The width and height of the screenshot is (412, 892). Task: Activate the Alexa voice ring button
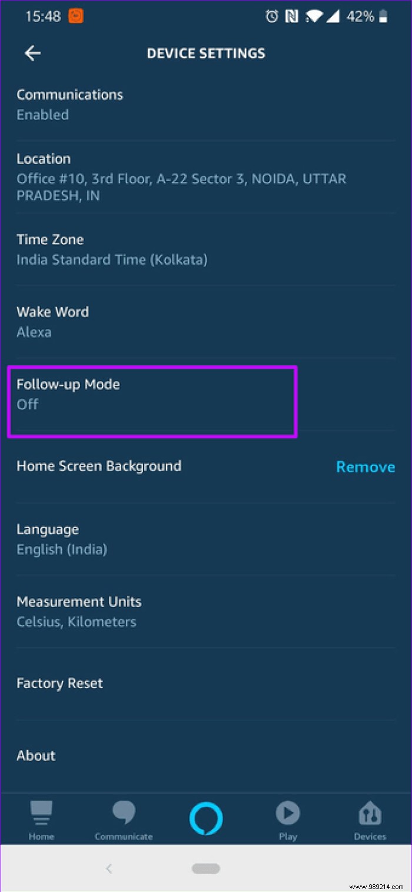coord(206,819)
